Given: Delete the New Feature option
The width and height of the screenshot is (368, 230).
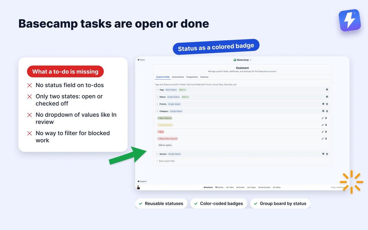Looking at the screenshot, I should pyautogui.click(x=326, y=118).
